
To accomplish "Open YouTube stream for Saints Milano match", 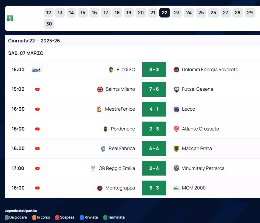I will [37, 89].
